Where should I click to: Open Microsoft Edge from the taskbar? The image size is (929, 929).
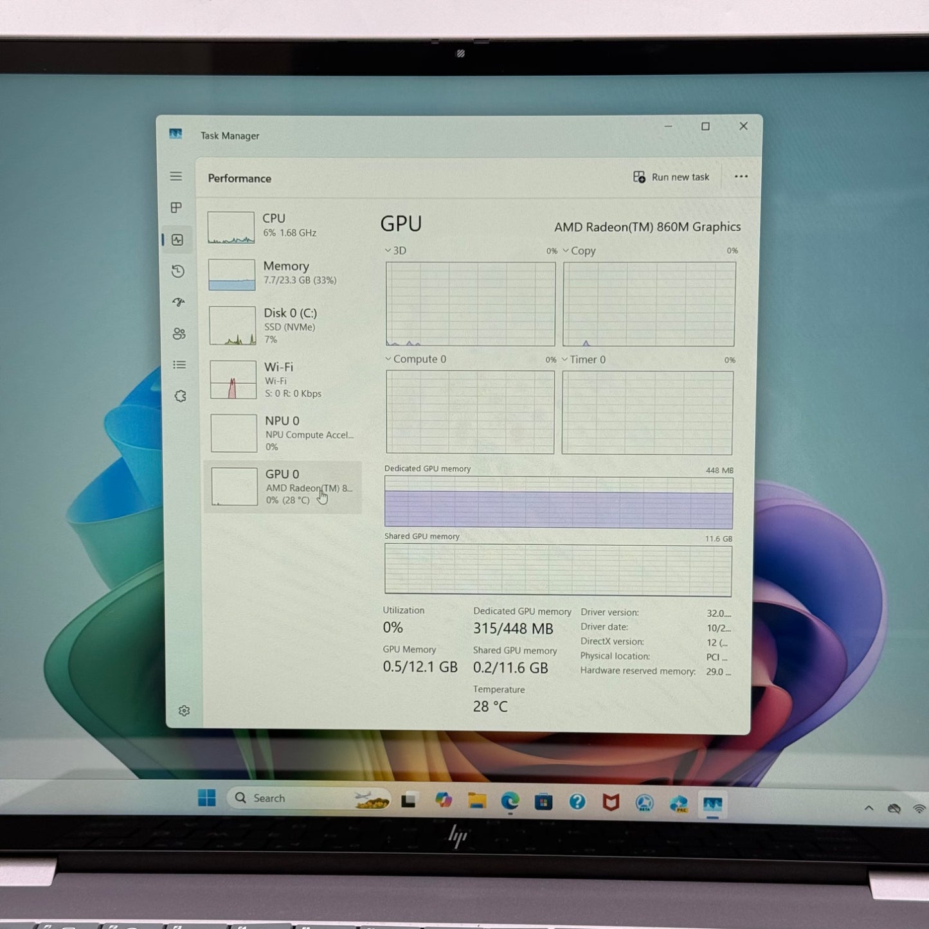[x=510, y=802]
